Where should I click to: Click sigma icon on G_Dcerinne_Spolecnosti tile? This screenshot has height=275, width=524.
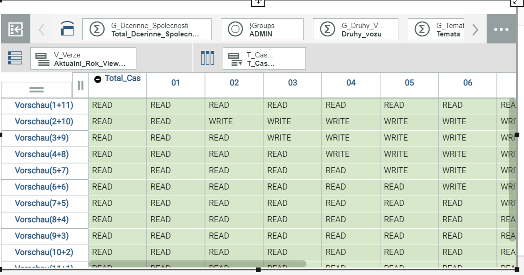click(97, 29)
